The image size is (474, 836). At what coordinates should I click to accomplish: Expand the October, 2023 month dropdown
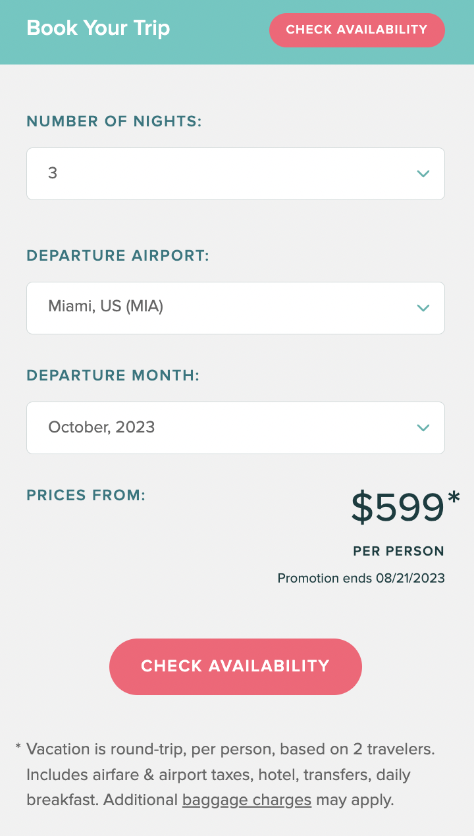[224, 428]
